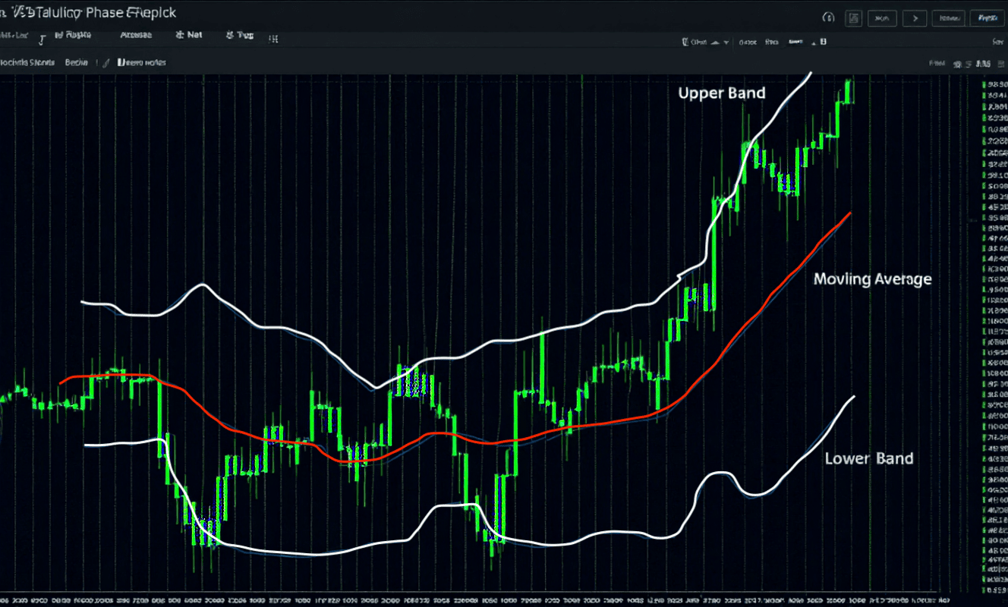Click the square icon right of Fibra
1008x607 pixels.
pos(823,42)
